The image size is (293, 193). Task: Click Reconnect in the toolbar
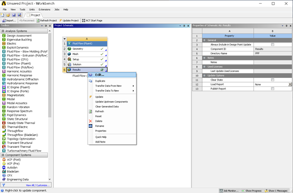[x=27, y=21]
